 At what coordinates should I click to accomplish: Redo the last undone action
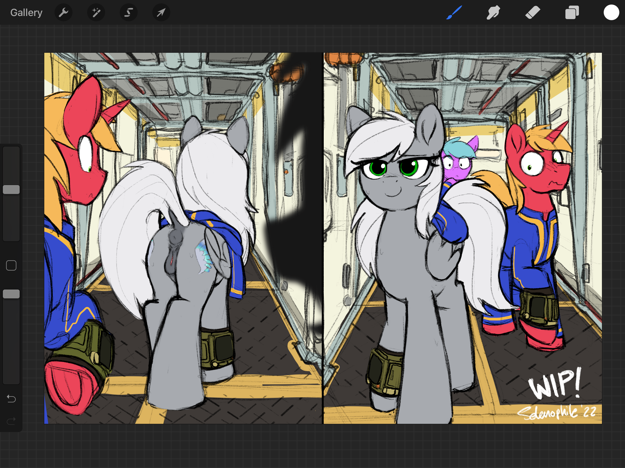click(11, 421)
